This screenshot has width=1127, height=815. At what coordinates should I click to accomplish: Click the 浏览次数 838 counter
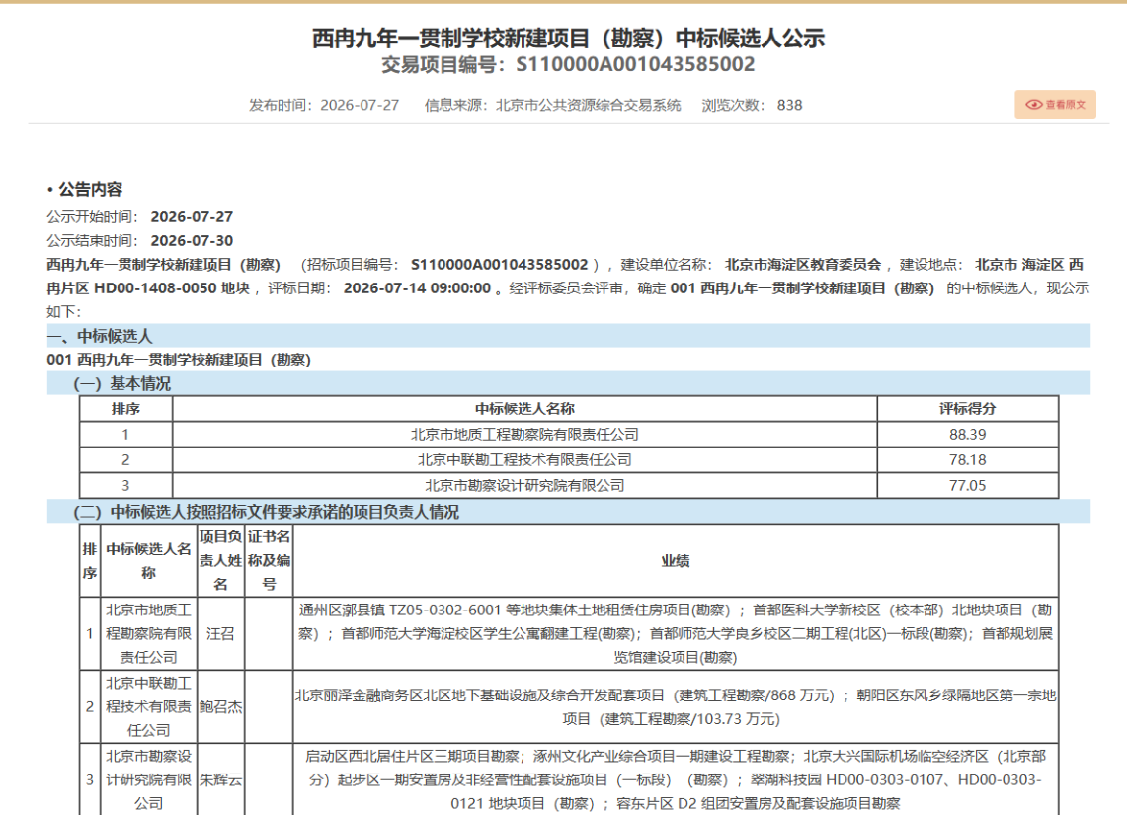752,105
